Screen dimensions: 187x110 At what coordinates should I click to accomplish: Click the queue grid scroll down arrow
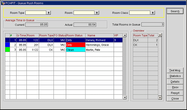click(x=125, y=97)
